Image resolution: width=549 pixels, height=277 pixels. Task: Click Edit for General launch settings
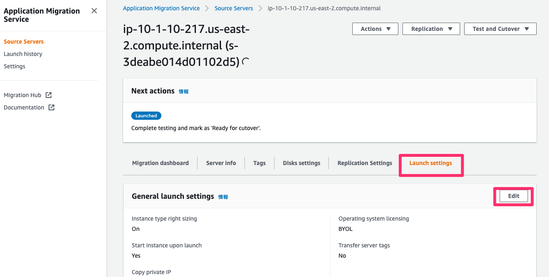point(514,196)
